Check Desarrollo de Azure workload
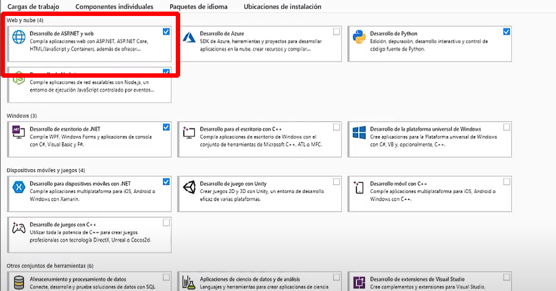This screenshot has width=556, height=291. pos(337,31)
